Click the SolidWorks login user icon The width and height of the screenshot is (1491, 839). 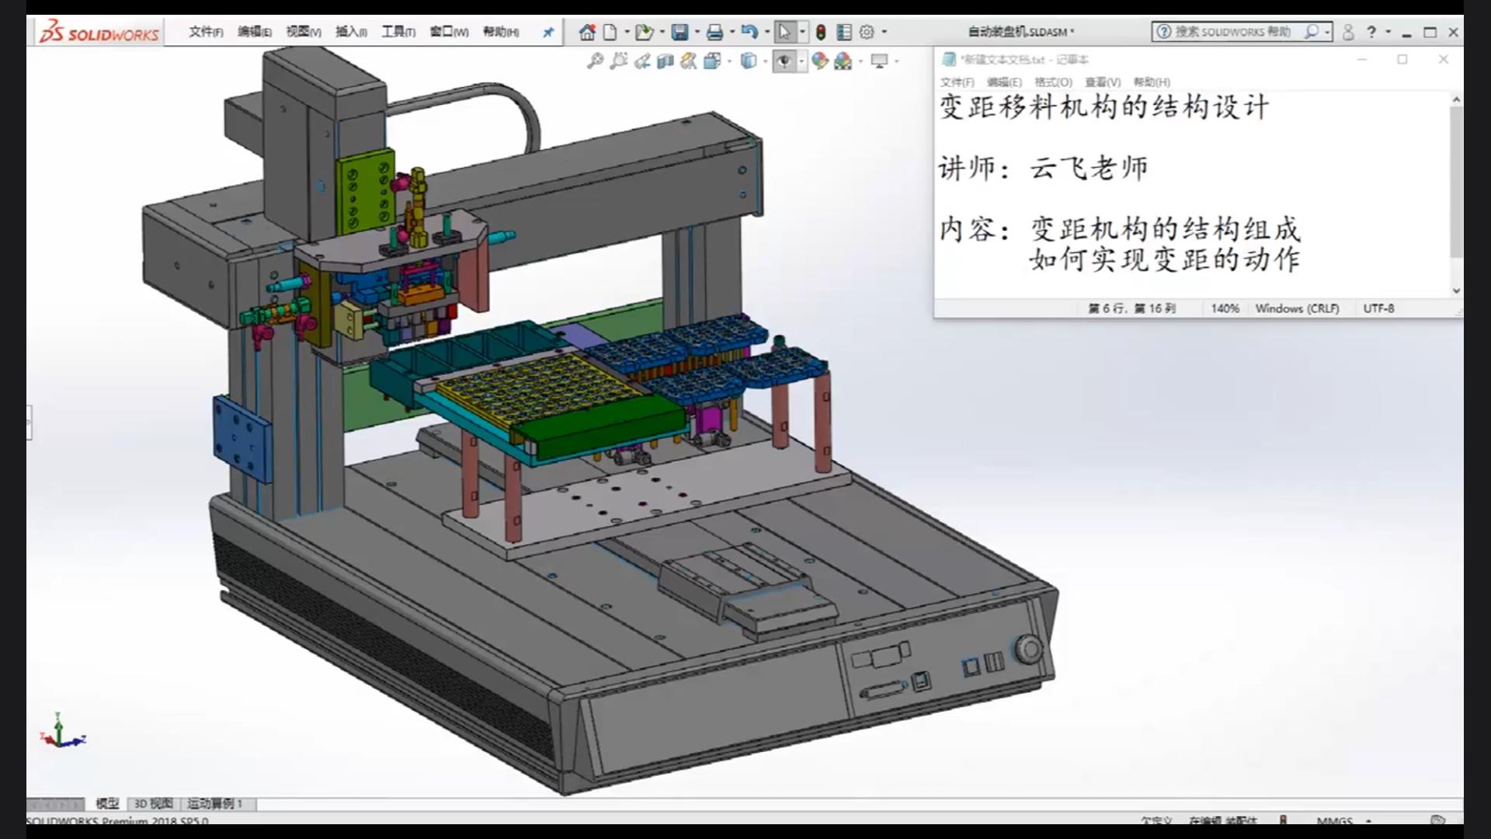(x=1348, y=32)
